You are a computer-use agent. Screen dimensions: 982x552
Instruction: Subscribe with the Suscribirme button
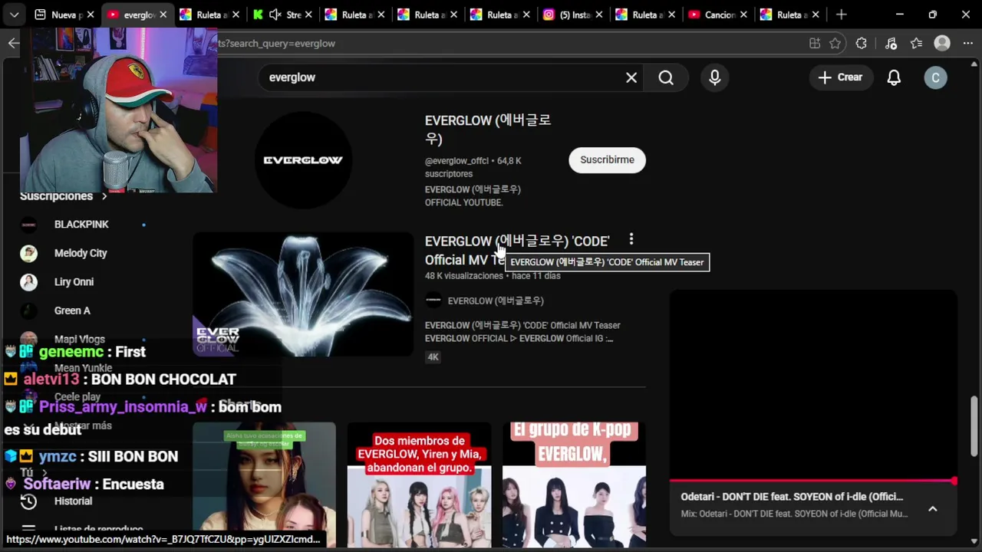[607, 159]
